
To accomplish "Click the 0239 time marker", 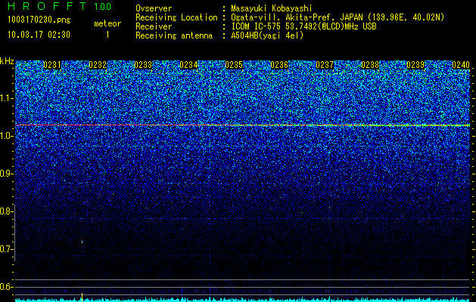I will 415,65.
